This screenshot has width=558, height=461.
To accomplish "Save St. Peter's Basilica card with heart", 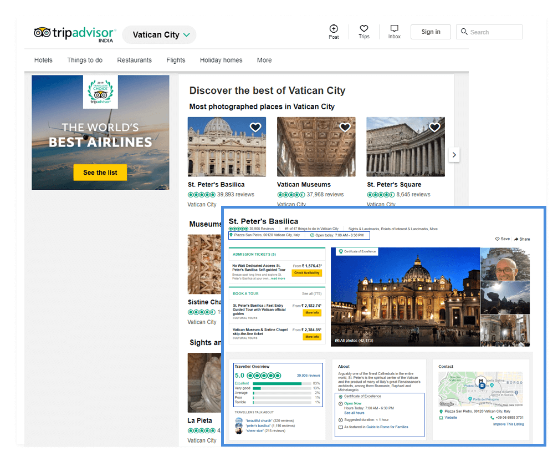I will (x=255, y=127).
